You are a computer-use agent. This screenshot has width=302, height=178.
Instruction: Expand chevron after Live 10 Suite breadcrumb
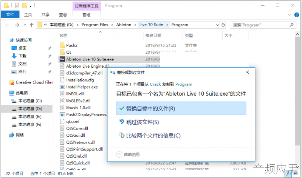167,25
